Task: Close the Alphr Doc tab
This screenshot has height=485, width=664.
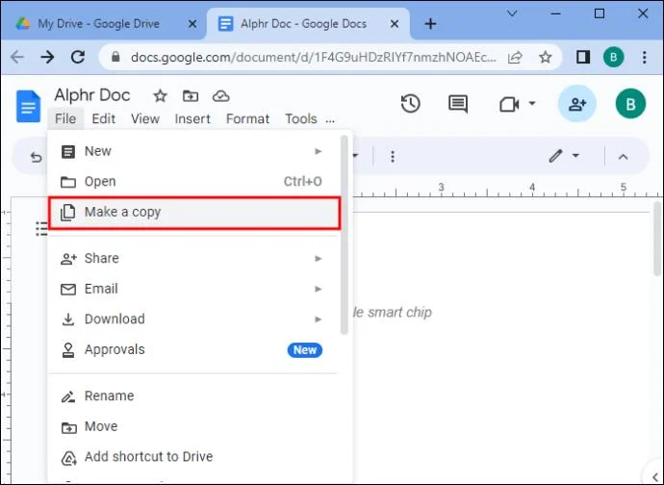Action: point(395,24)
